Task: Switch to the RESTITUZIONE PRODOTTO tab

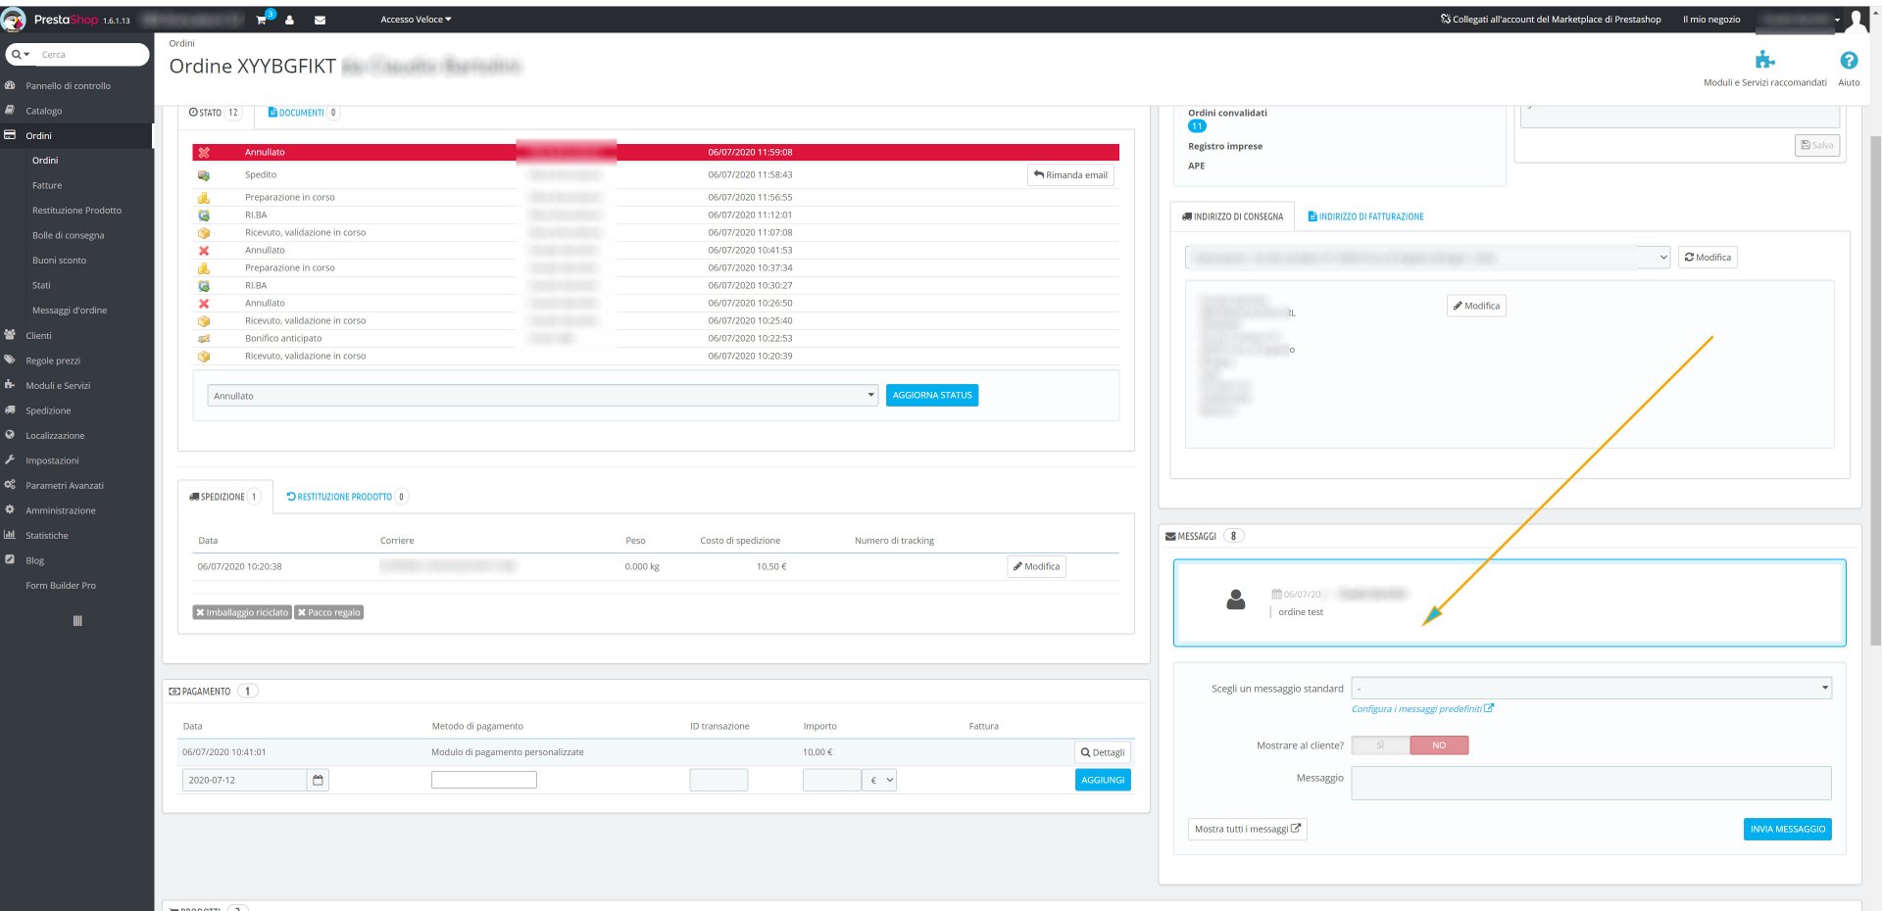Action: pyautogui.click(x=347, y=497)
